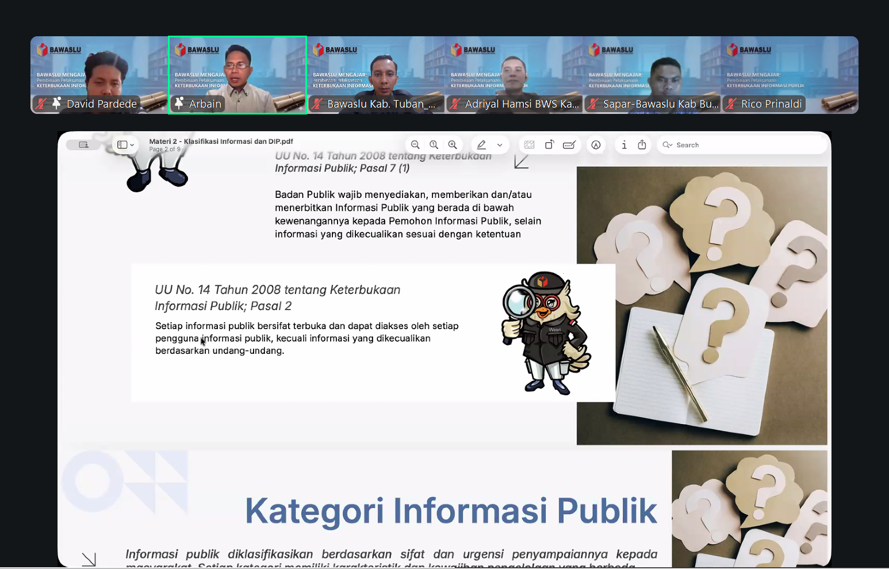This screenshot has width=889, height=569.
Task: Click the muted mic icon on Sapar-Bawaslu Kab Bu
Action: 593,104
